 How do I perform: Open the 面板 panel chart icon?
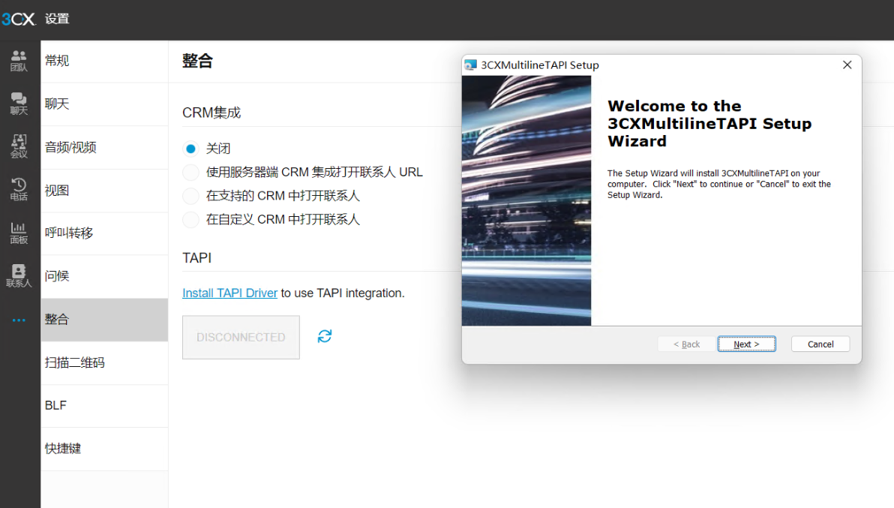(x=19, y=233)
